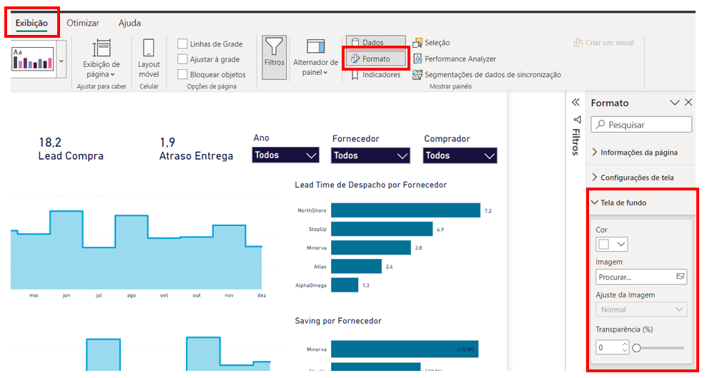Launch Performance Analyzer pane

click(455, 59)
